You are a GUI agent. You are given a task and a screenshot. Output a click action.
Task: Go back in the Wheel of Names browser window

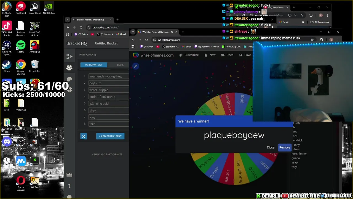(133, 40)
